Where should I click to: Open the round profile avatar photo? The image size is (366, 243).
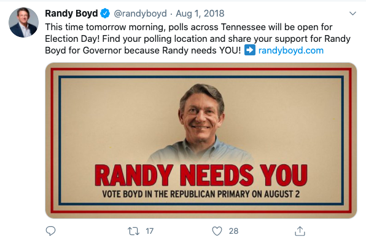(23, 22)
